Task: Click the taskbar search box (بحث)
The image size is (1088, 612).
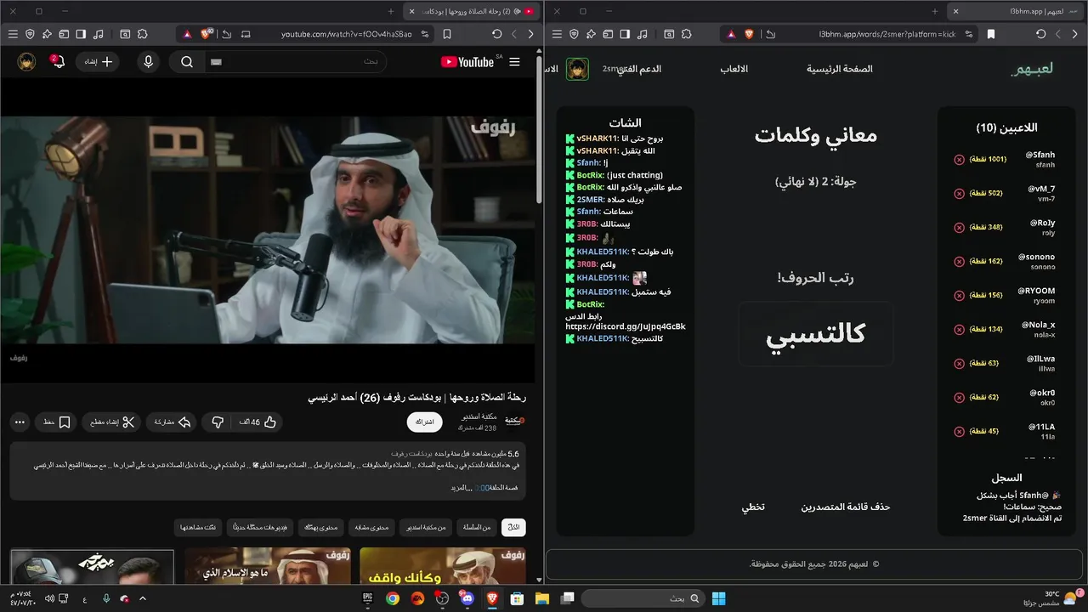Action: [x=643, y=598]
